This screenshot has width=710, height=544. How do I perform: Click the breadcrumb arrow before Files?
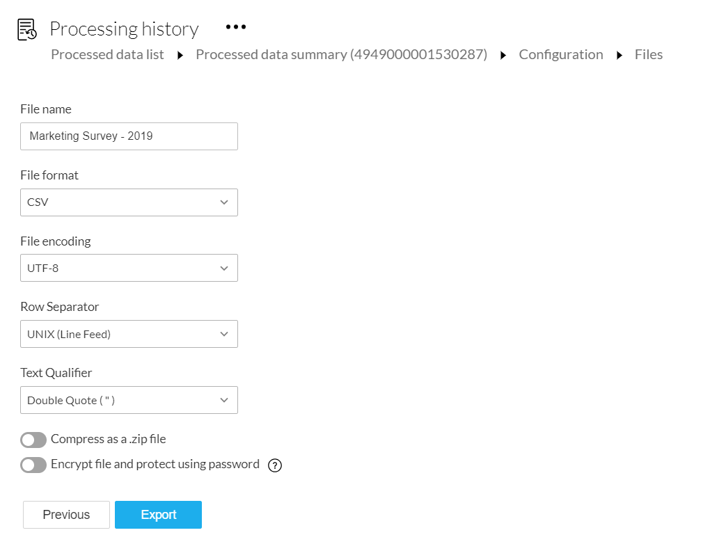tap(620, 56)
